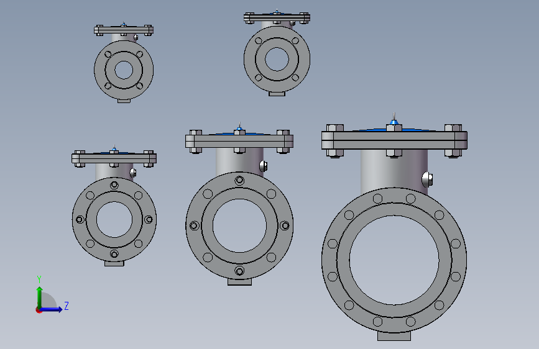Click the 'Y' axis label text
The height and width of the screenshot is (349, 539).
coord(39,279)
